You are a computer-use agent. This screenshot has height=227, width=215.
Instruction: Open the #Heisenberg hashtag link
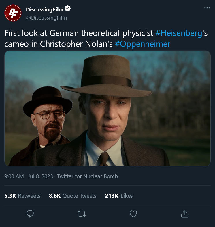click(x=179, y=33)
